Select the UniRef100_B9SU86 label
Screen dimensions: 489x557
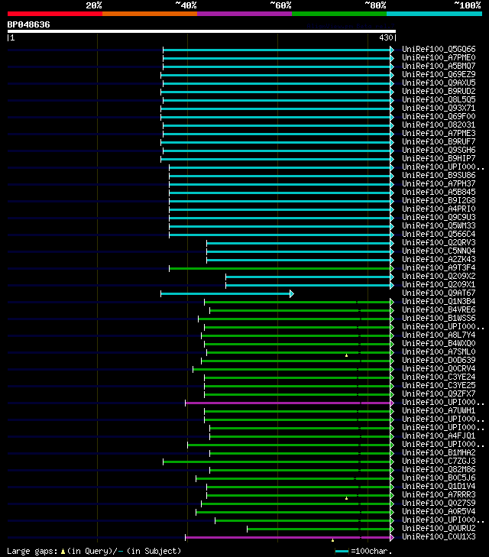[439, 175]
